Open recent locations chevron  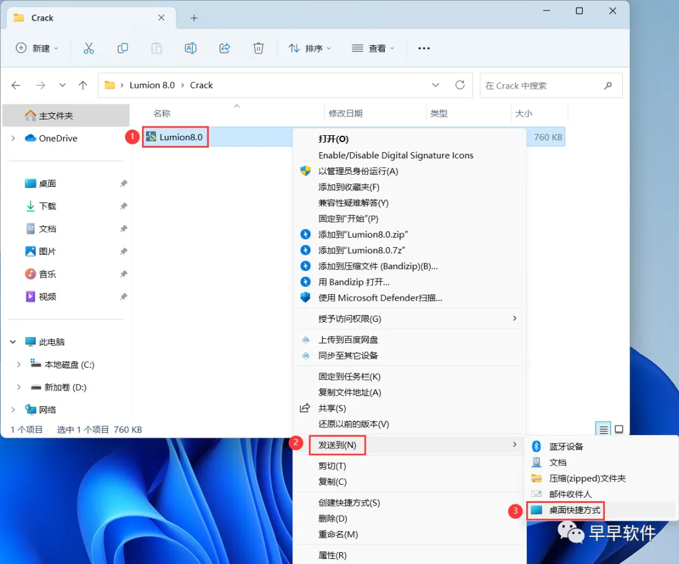[62, 86]
